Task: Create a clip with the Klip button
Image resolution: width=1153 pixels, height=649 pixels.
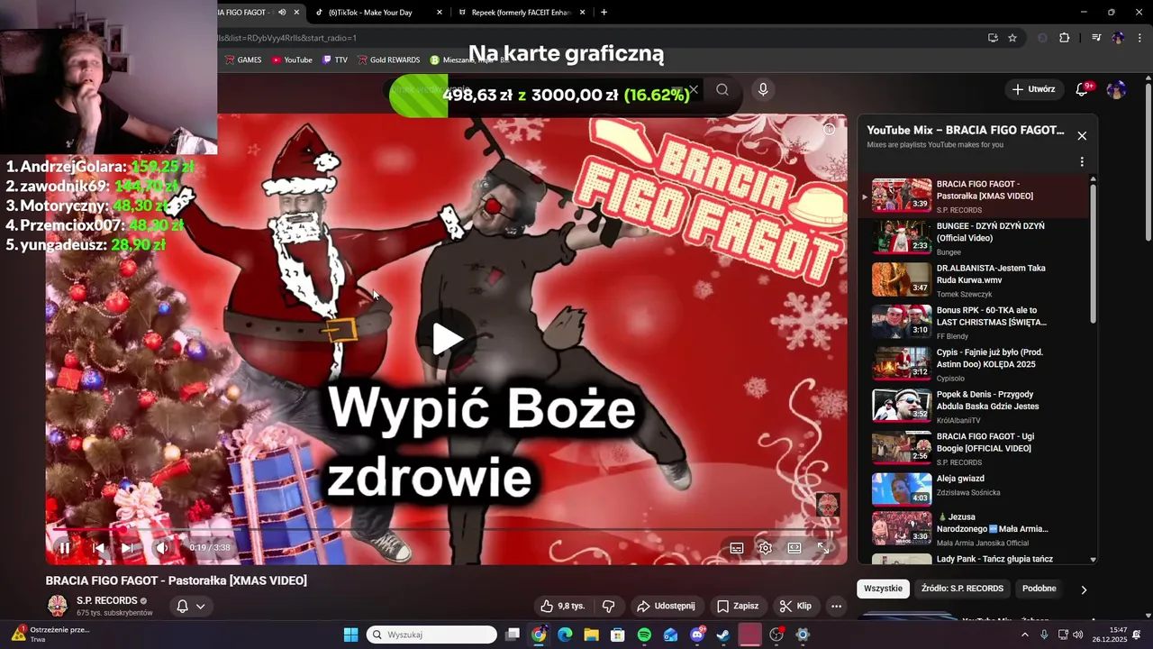Action: (795, 606)
